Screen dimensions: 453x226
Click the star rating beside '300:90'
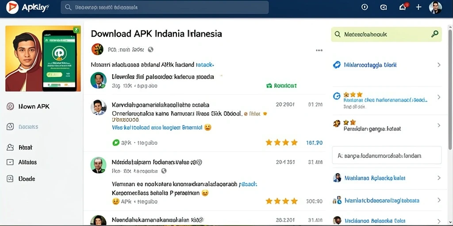coord(282,201)
